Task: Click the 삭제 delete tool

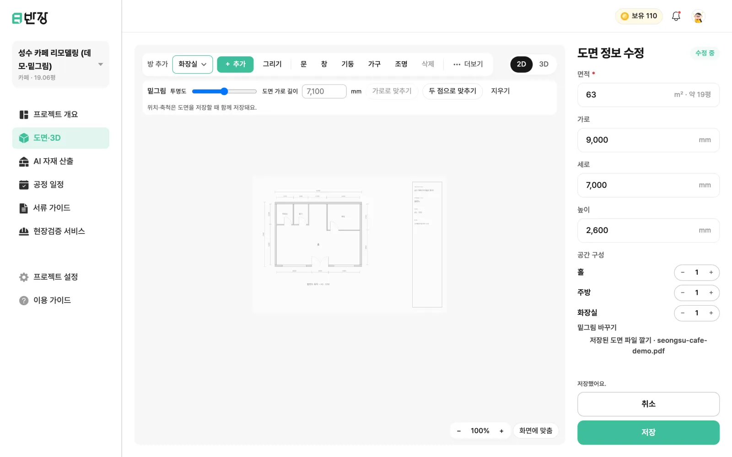Action: tap(428, 64)
